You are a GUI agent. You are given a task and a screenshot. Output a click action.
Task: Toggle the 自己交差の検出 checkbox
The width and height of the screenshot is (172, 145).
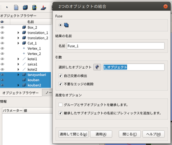click(60, 76)
